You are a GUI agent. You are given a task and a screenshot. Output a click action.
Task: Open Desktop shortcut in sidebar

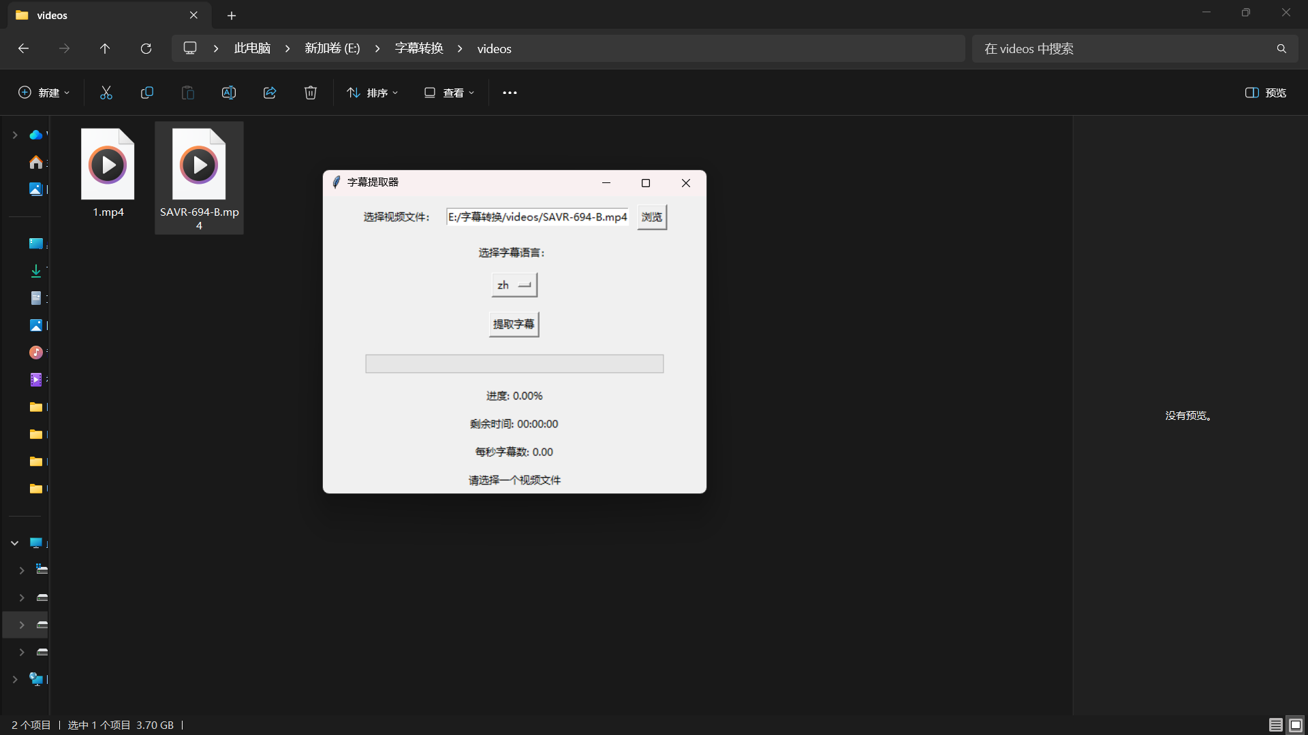[36, 244]
